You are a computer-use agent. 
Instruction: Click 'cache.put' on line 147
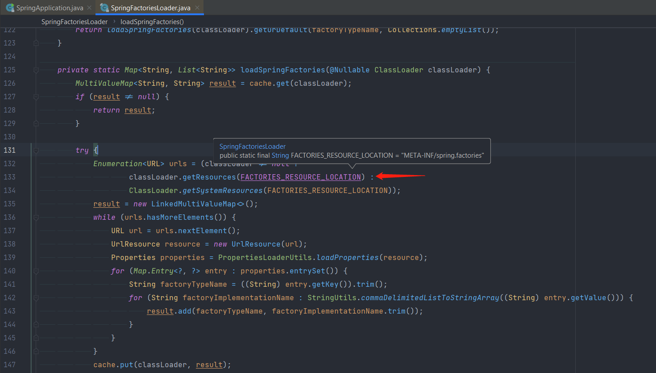[113, 365]
